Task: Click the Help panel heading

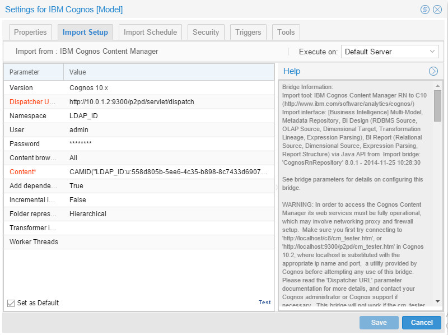Action: click(x=292, y=71)
